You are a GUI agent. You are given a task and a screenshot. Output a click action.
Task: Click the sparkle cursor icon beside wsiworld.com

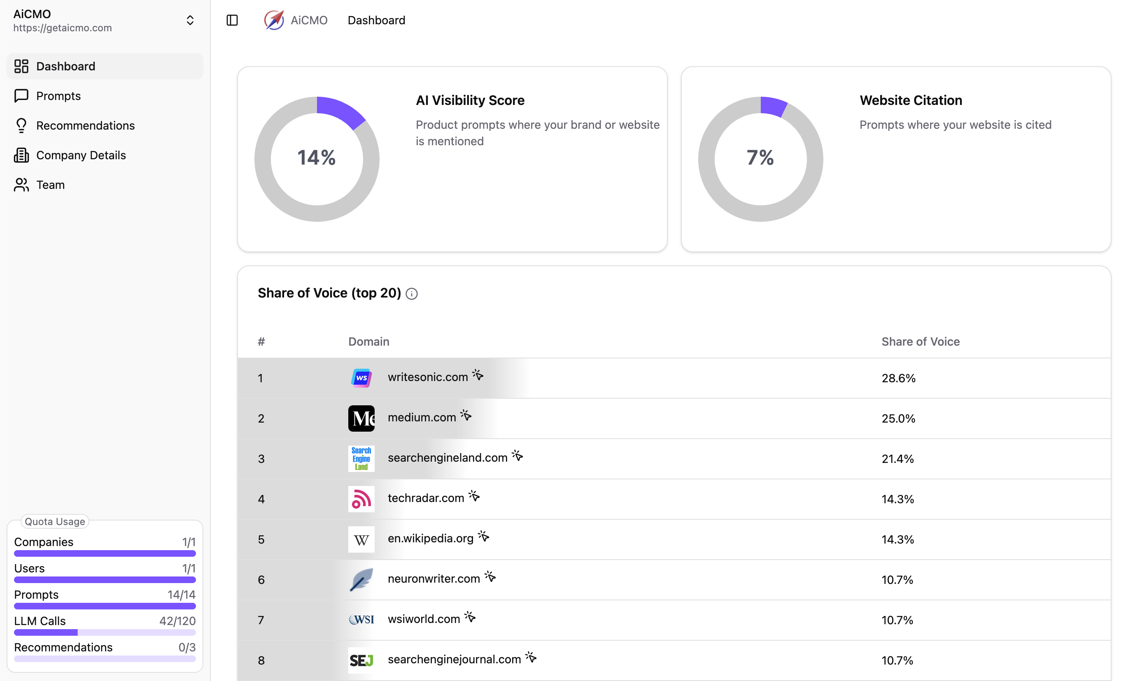click(x=470, y=617)
